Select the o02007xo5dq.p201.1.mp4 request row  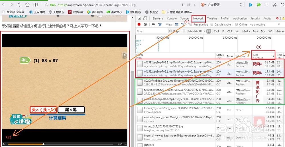point(210,83)
